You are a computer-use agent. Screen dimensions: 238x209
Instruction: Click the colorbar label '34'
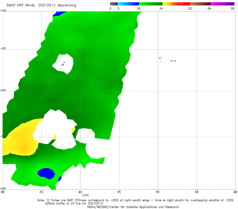pyautogui.click(x=161, y=8)
